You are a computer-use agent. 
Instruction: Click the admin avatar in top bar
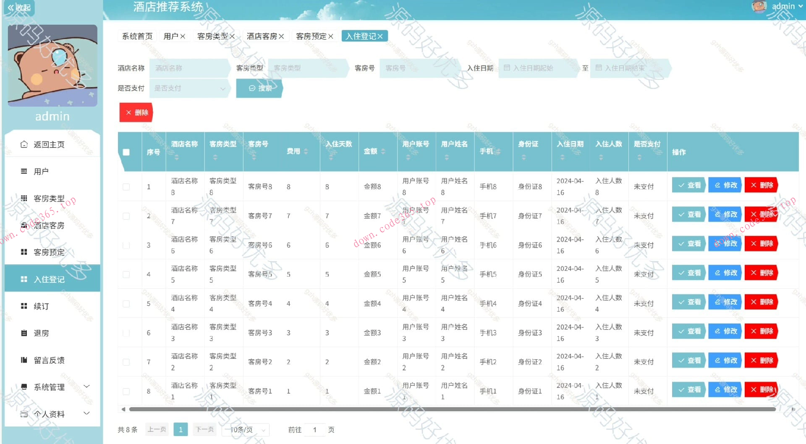coord(759,6)
